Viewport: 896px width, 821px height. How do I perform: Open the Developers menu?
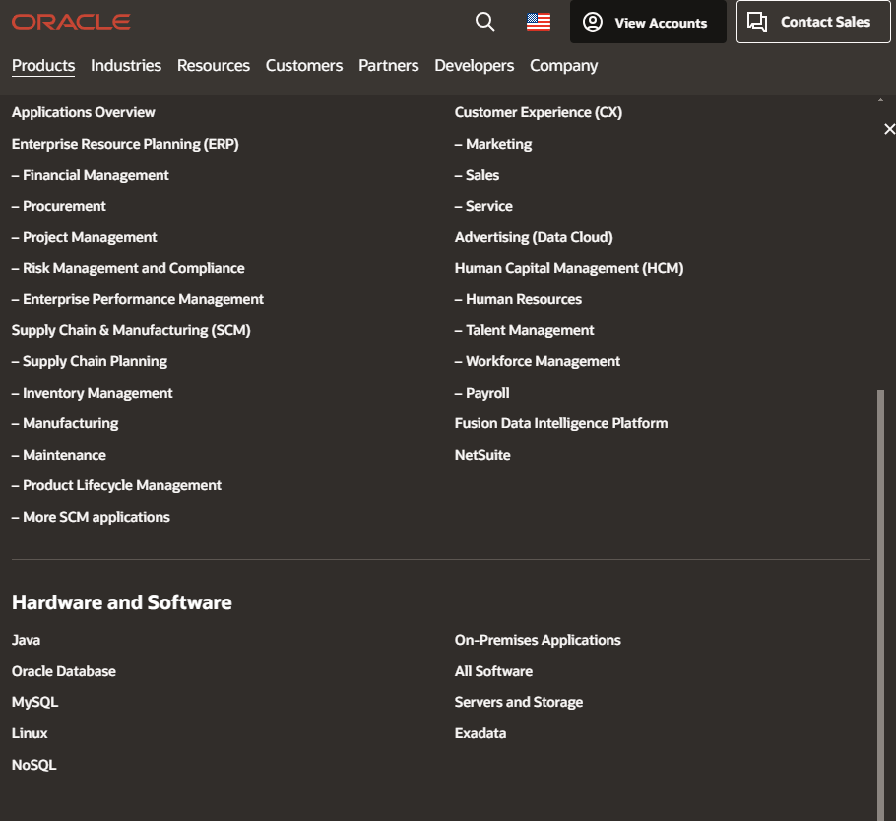point(475,66)
